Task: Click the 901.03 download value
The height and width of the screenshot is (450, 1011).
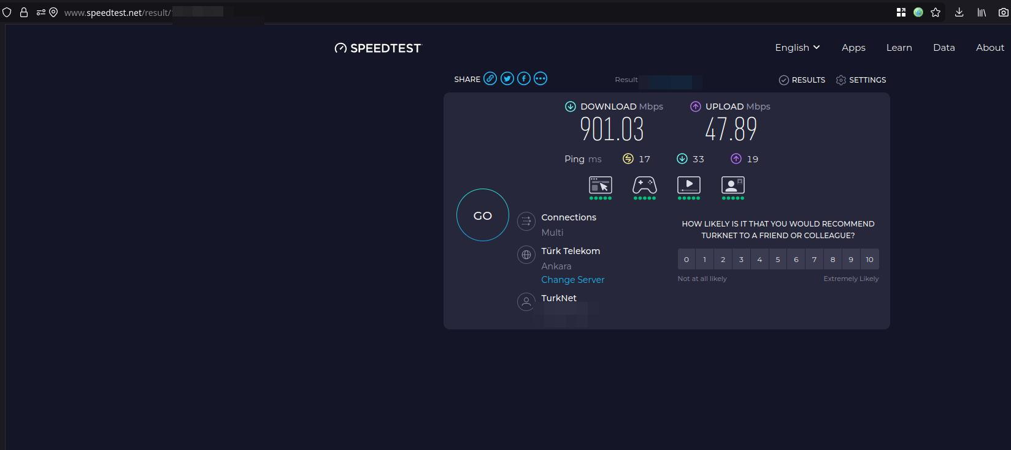Action: 612,129
